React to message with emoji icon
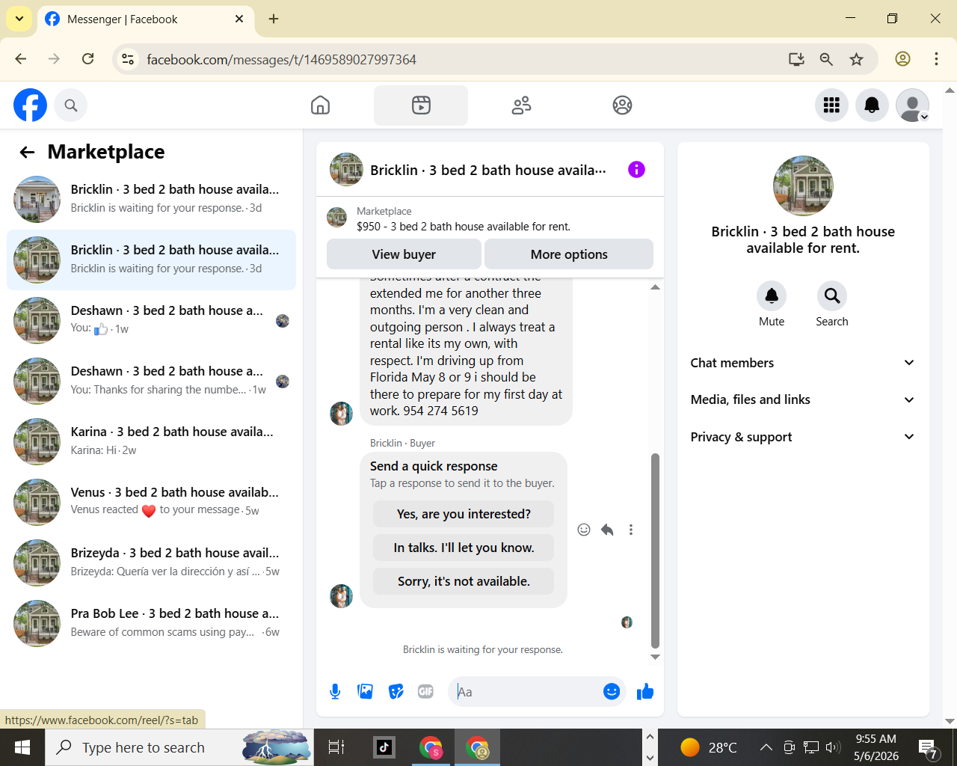Viewport: 957px width, 766px height. tap(584, 530)
